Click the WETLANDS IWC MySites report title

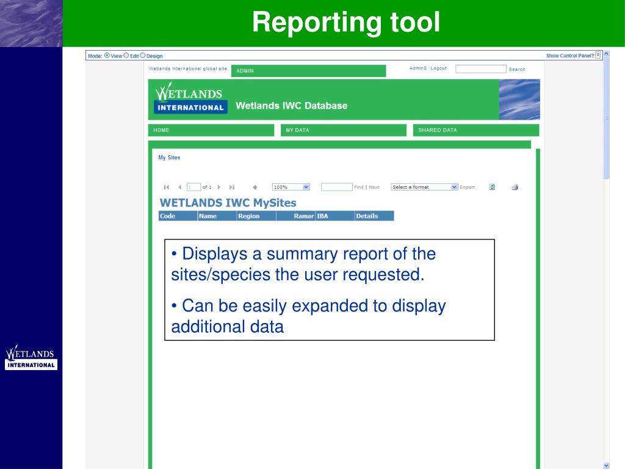coord(228,203)
